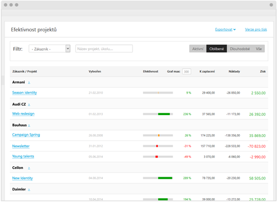Open the Armani customer arrow link
This screenshot has width=277, height=202.
click(29, 83)
